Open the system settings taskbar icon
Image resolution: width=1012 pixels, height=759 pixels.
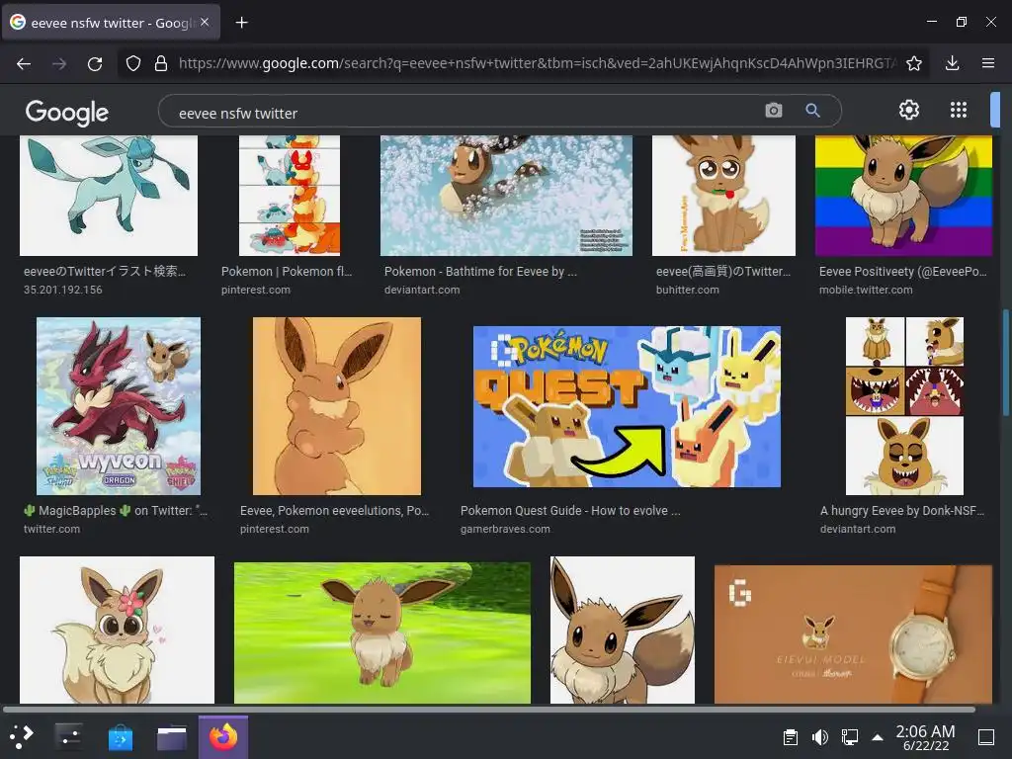[x=68, y=736]
